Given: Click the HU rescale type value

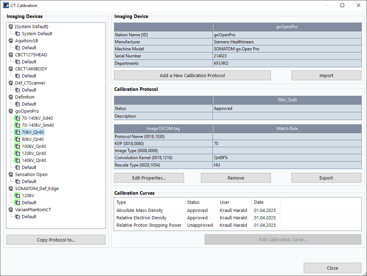Looking at the screenshot, I should pos(287,165).
